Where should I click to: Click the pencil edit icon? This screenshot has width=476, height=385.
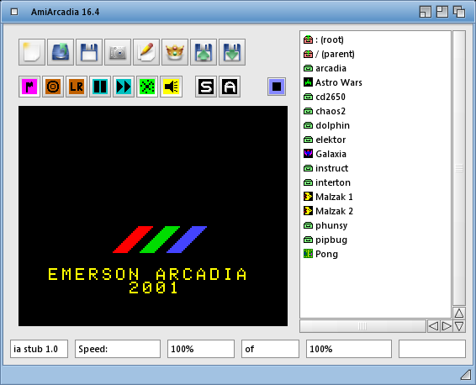(x=146, y=52)
